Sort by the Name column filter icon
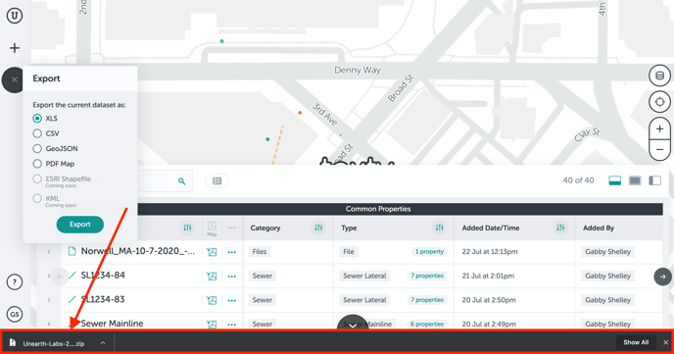This screenshot has width=674, height=354. (x=187, y=228)
